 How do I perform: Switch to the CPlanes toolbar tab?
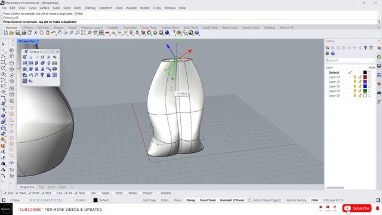(27, 27)
